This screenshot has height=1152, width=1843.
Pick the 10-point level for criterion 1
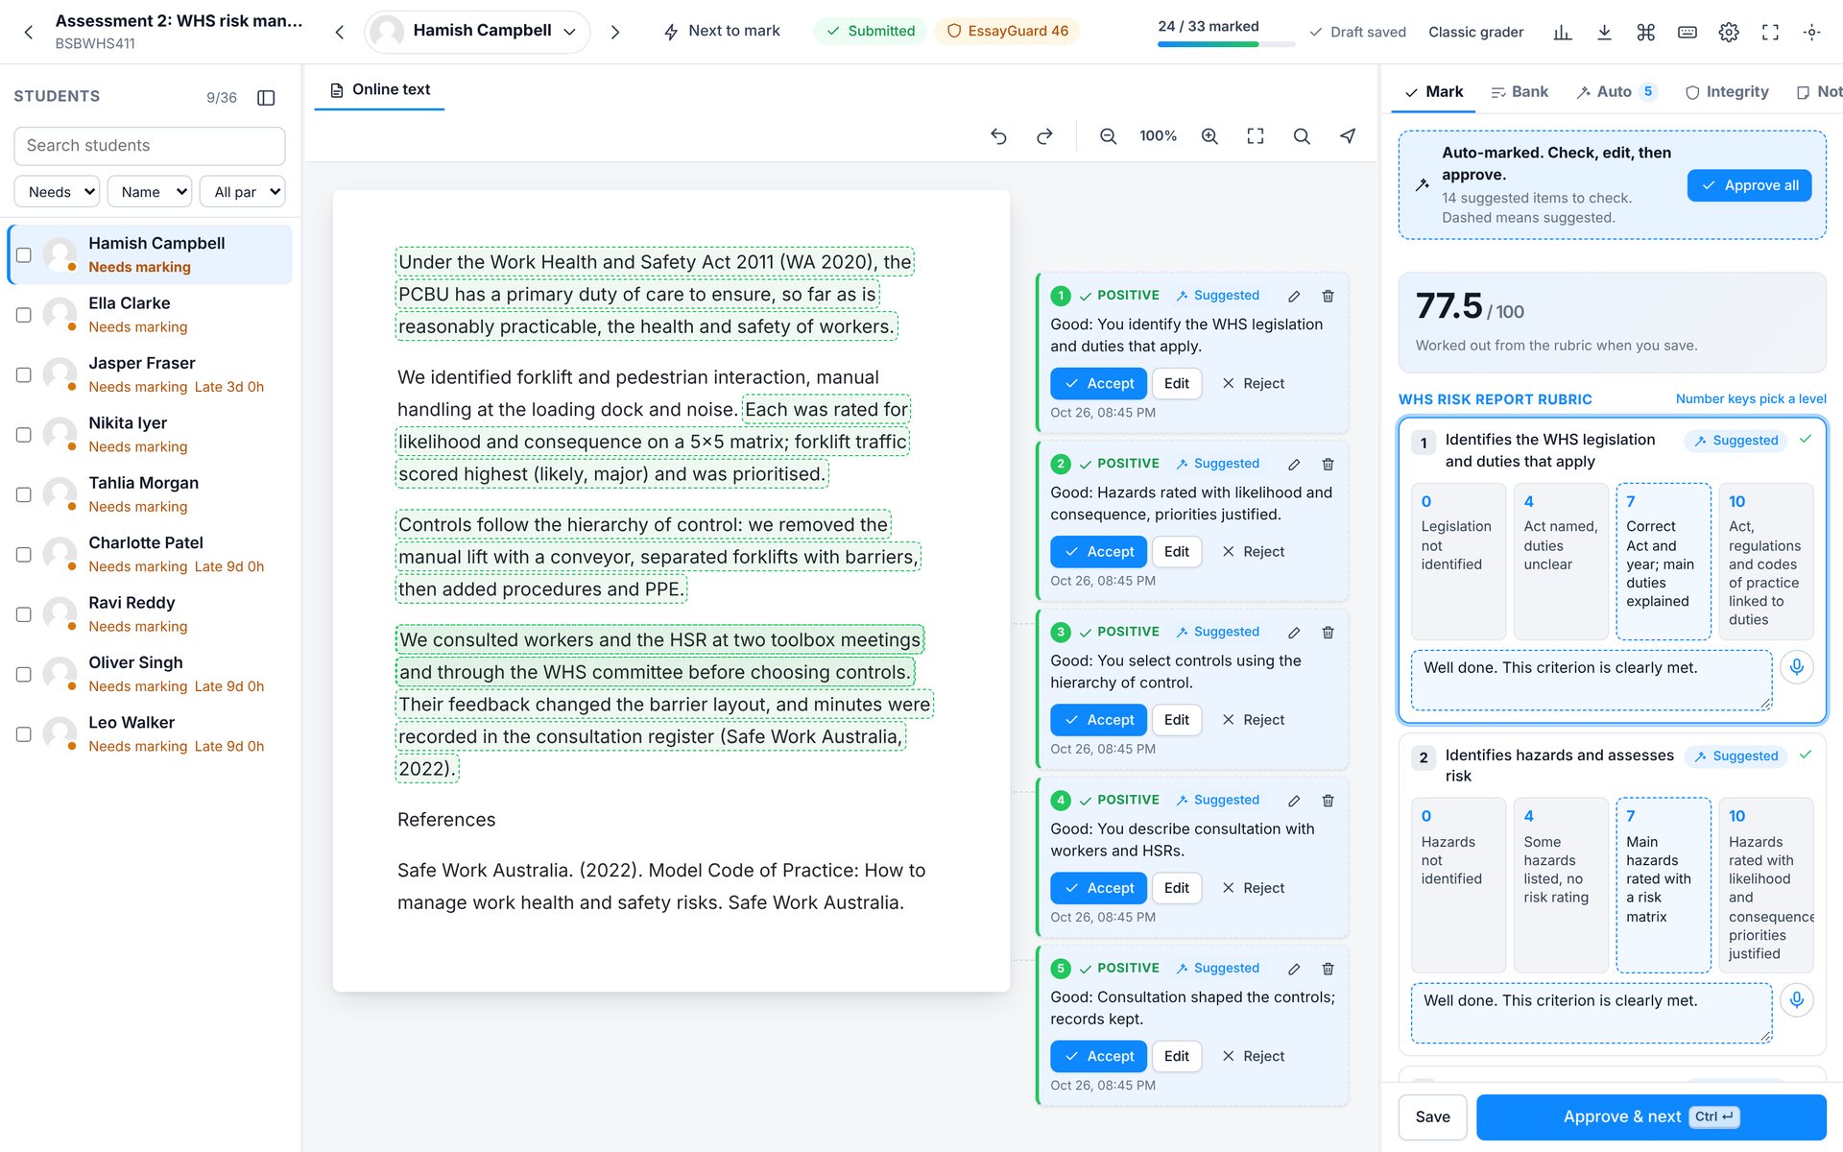[1765, 561]
